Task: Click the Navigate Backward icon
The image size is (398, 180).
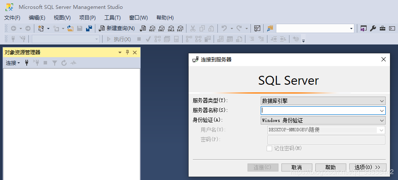Action: [14, 28]
